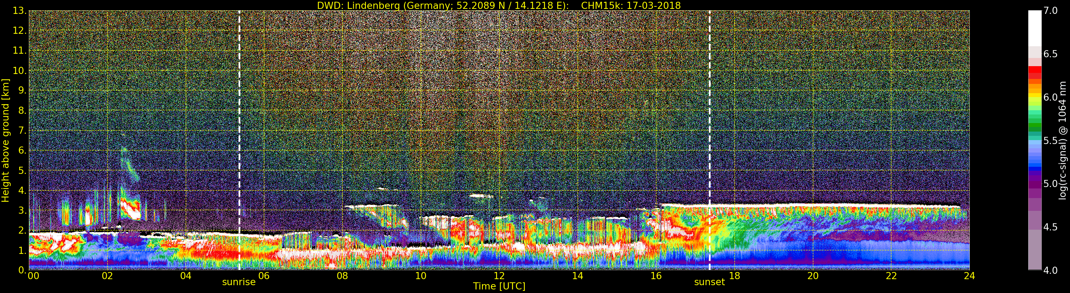The width and height of the screenshot is (1070, 293).
Task: Click the 'Time [UTC]' axis label
Action: (x=499, y=286)
